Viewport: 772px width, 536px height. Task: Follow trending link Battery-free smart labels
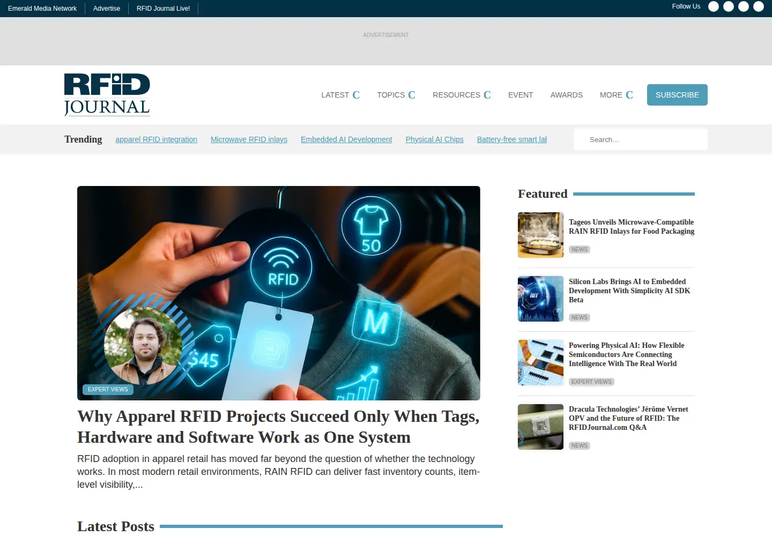[x=512, y=139]
